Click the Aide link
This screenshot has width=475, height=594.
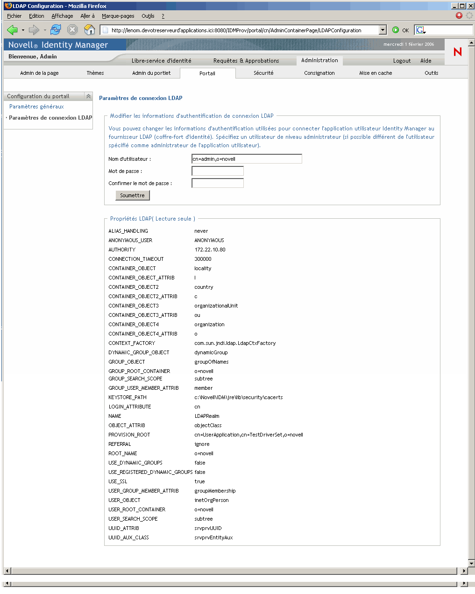coord(426,61)
